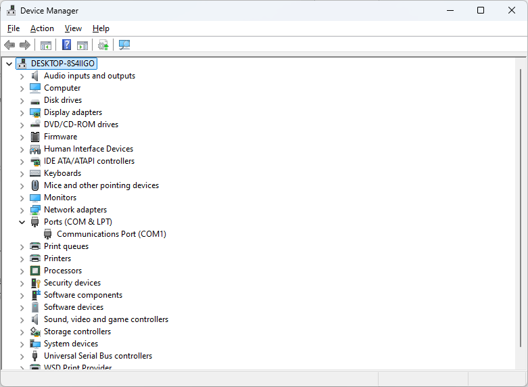Click the Show/Hide Action Pane icon
This screenshot has height=387, width=528.
pyautogui.click(x=82, y=45)
